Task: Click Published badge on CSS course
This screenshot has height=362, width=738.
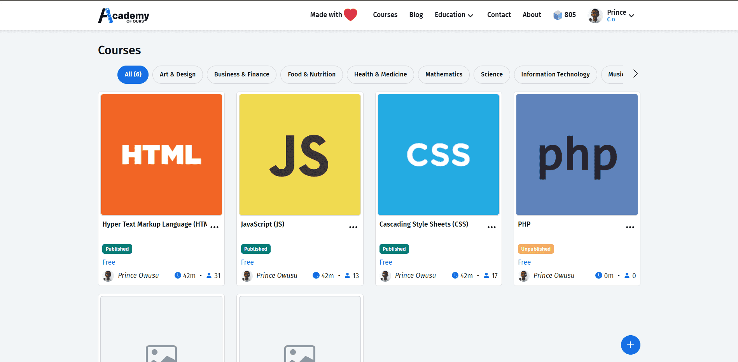Action: coord(394,249)
